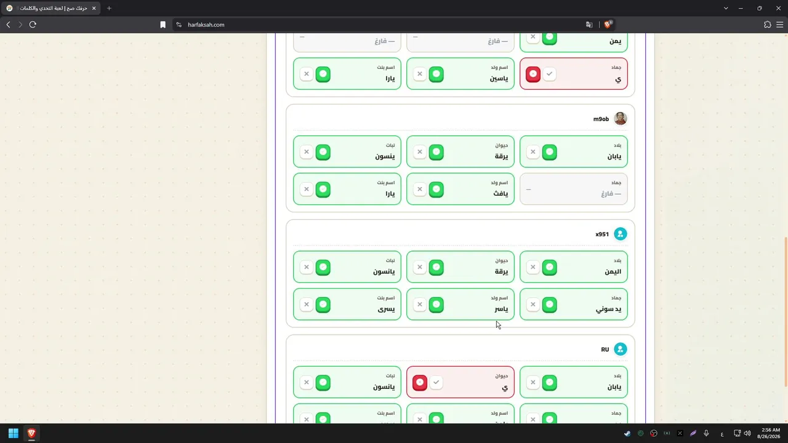Approve x951's اسم بنت answer يسرى

323,305
